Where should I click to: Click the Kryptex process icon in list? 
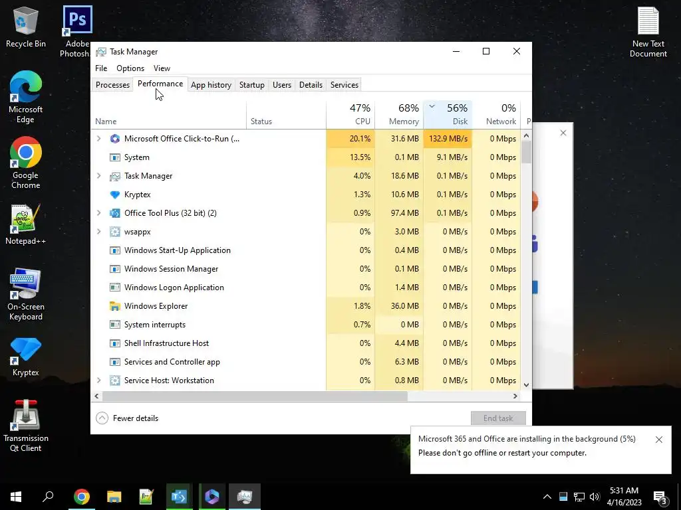pyautogui.click(x=114, y=195)
